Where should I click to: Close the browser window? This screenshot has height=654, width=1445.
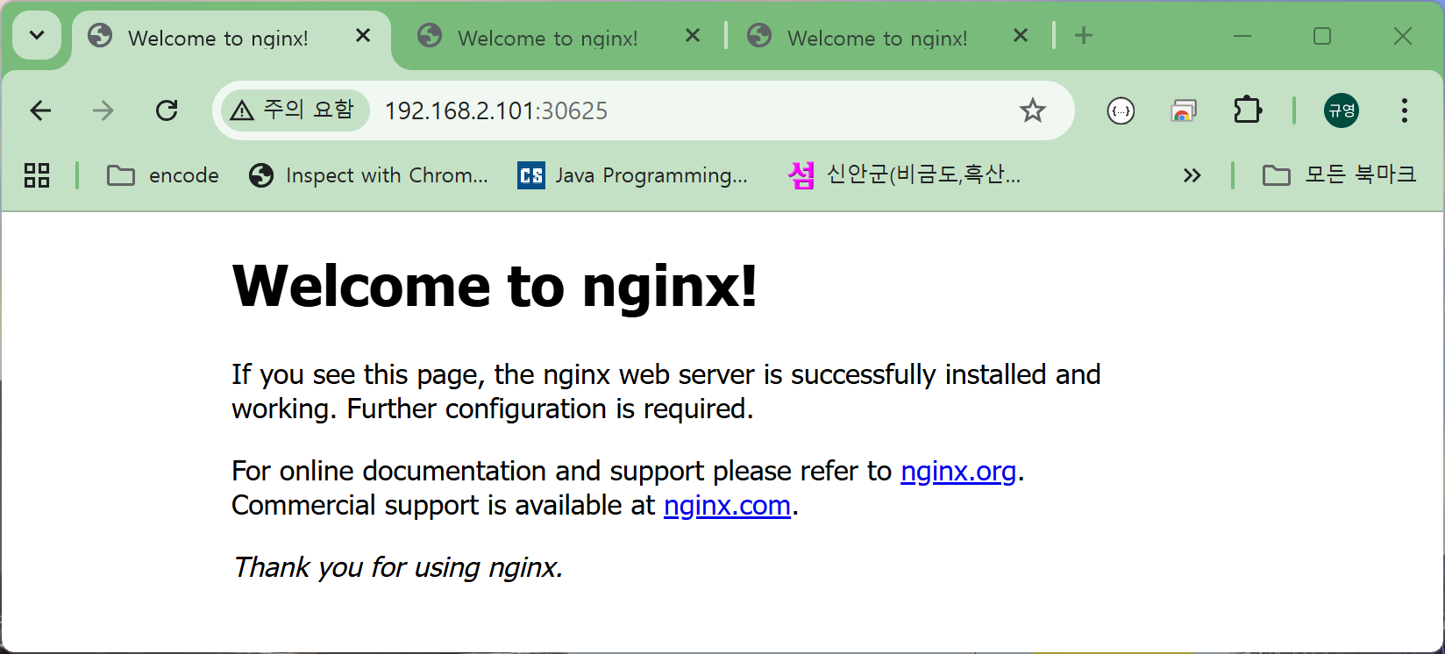coord(1403,36)
